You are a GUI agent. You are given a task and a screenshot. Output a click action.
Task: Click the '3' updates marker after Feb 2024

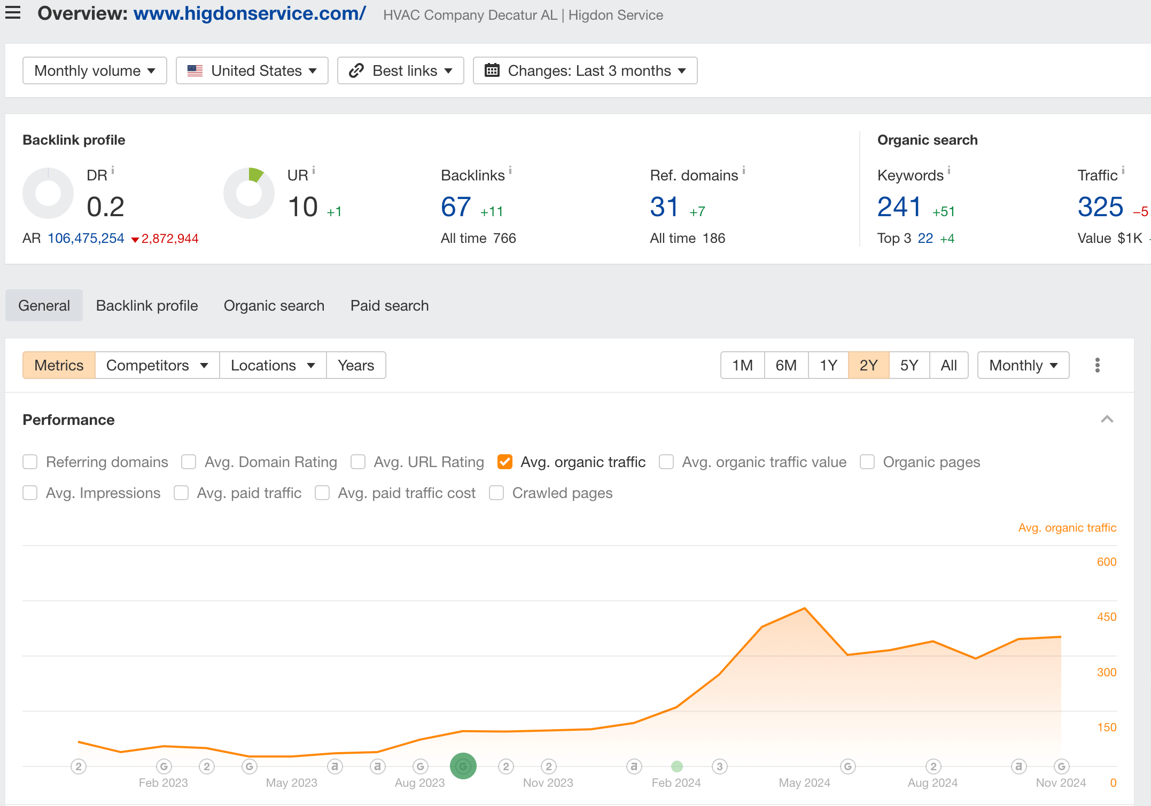720,767
